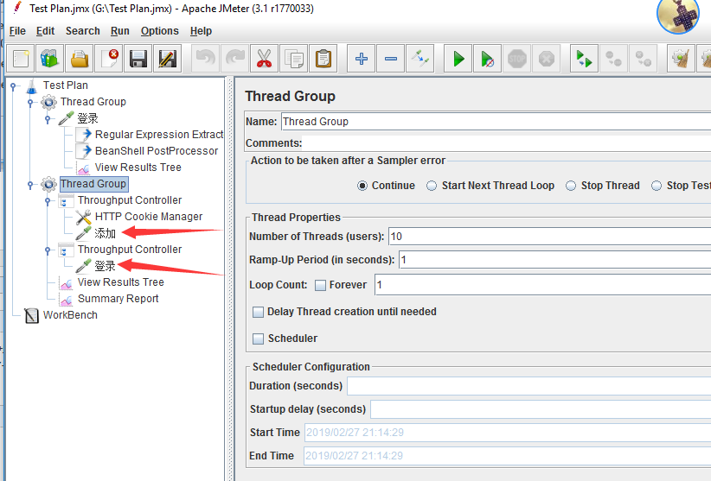Viewport: 711px width, 481px height.
Task: Save the test plan with floppy disk icon
Action: 138,59
